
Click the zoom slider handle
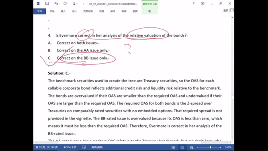coord(211,147)
